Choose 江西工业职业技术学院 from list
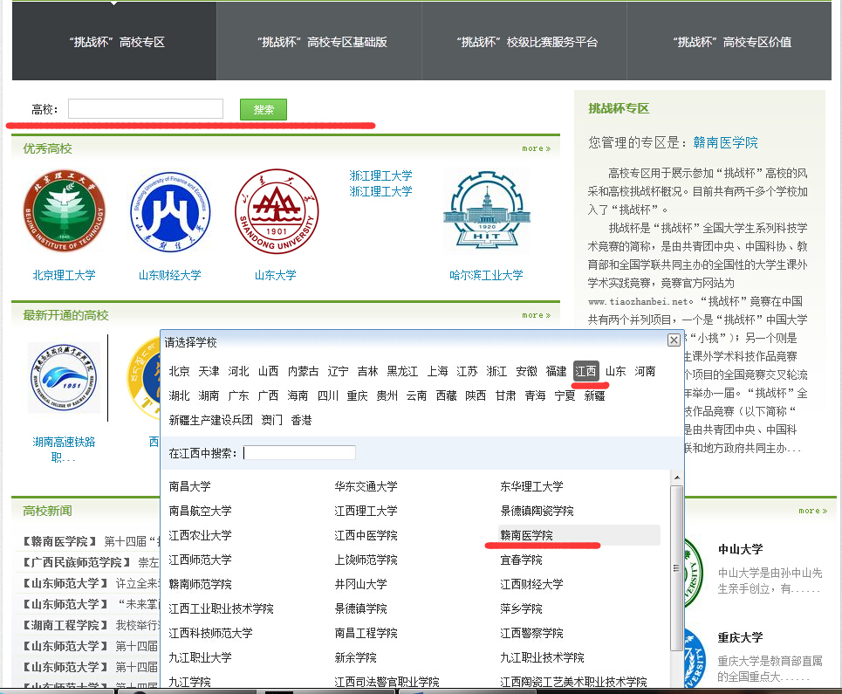Image resolution: width=842 pixels, height=694 pixels. click(221, 608)
